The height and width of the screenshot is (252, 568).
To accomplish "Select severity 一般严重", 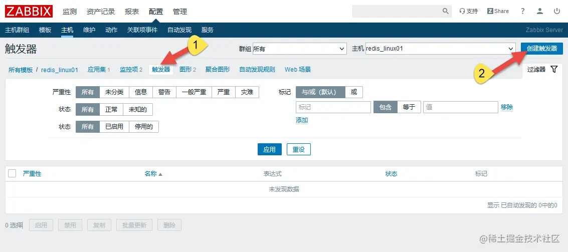I will pos(194,92).
